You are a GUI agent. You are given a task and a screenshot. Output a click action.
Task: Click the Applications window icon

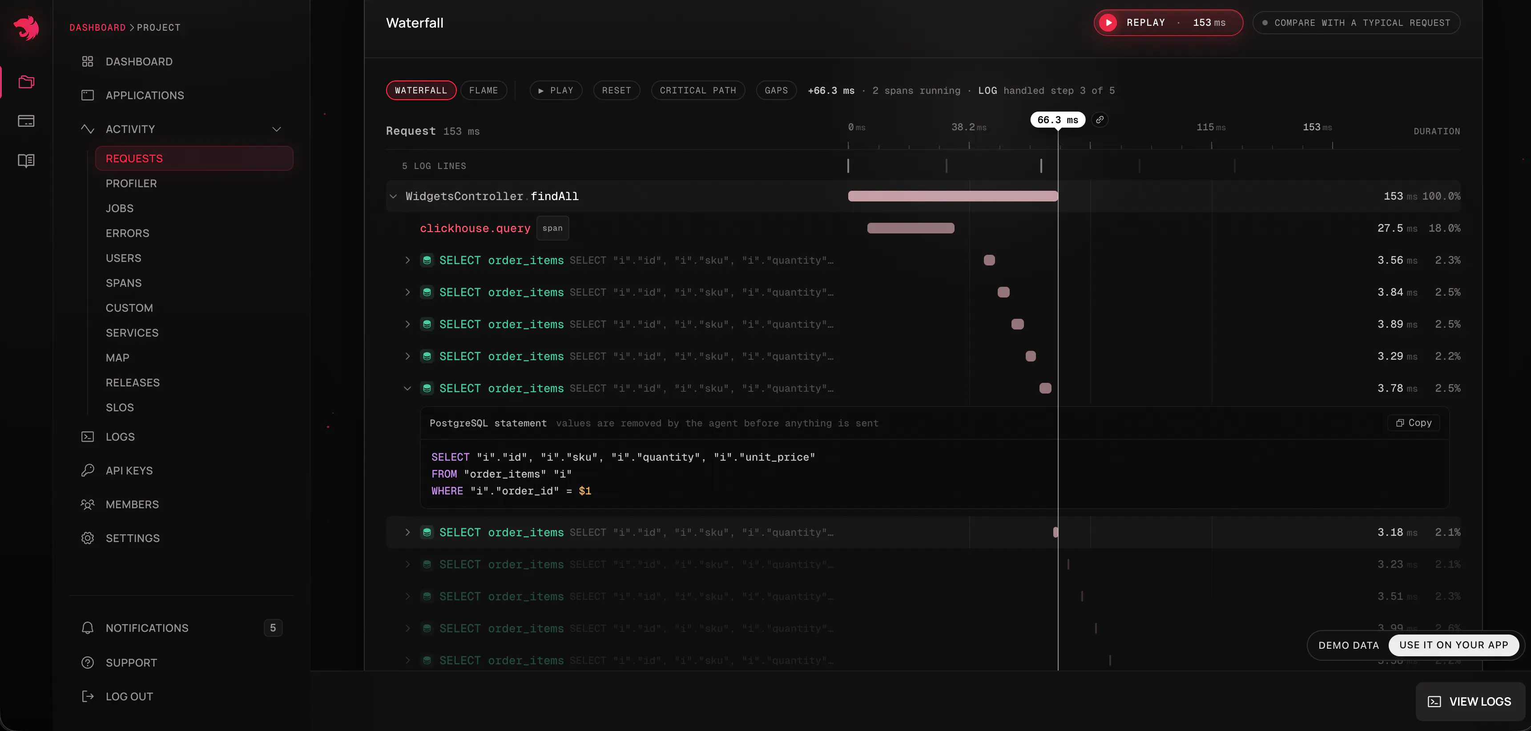pos(87,96)
